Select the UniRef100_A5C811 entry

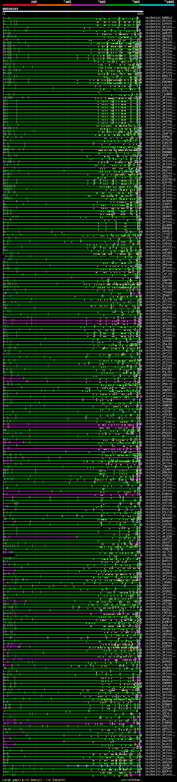[159, 255]
